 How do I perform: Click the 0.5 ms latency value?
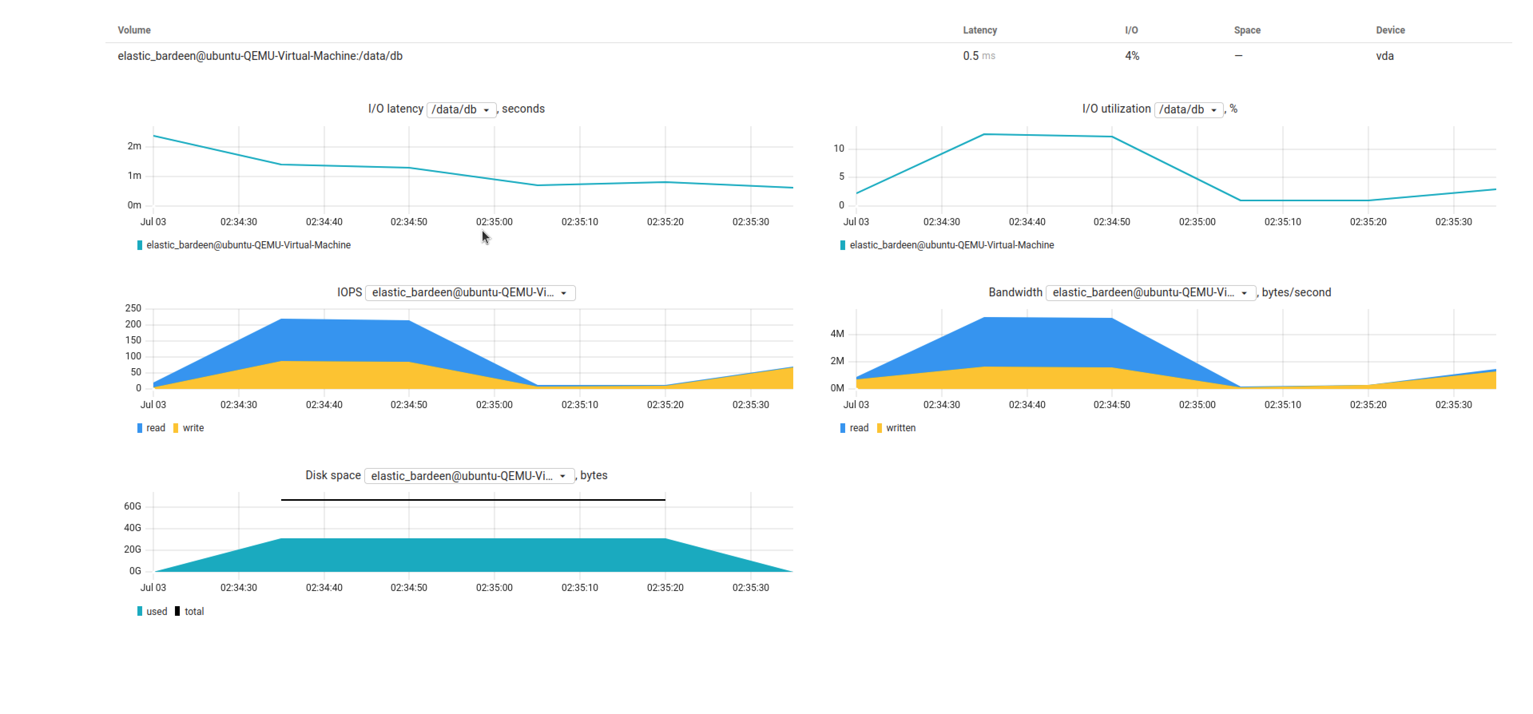975,56
